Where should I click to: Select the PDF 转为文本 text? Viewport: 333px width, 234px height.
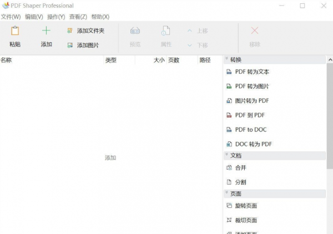click(252, 72)
